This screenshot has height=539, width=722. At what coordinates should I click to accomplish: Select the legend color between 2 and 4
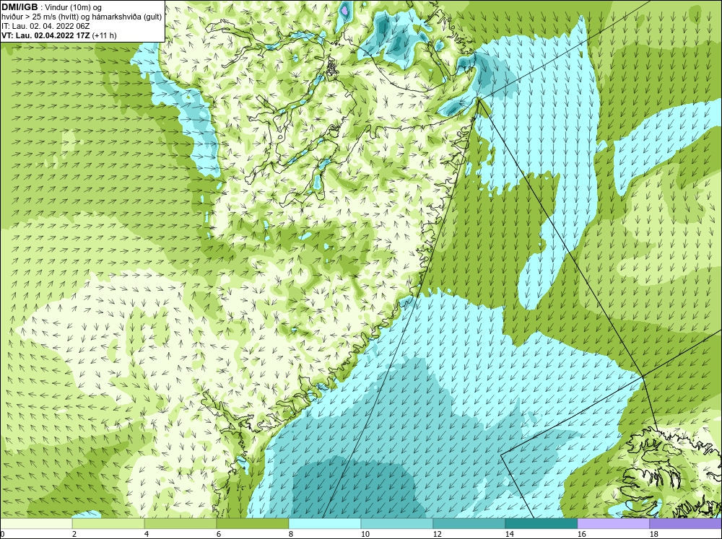click(108, 523)
